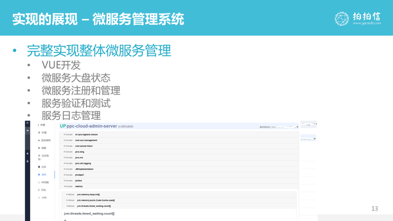This screenshot has height=221, width=393.
Task: Click the icon next to JMX menu item
Action: point(39,174)
